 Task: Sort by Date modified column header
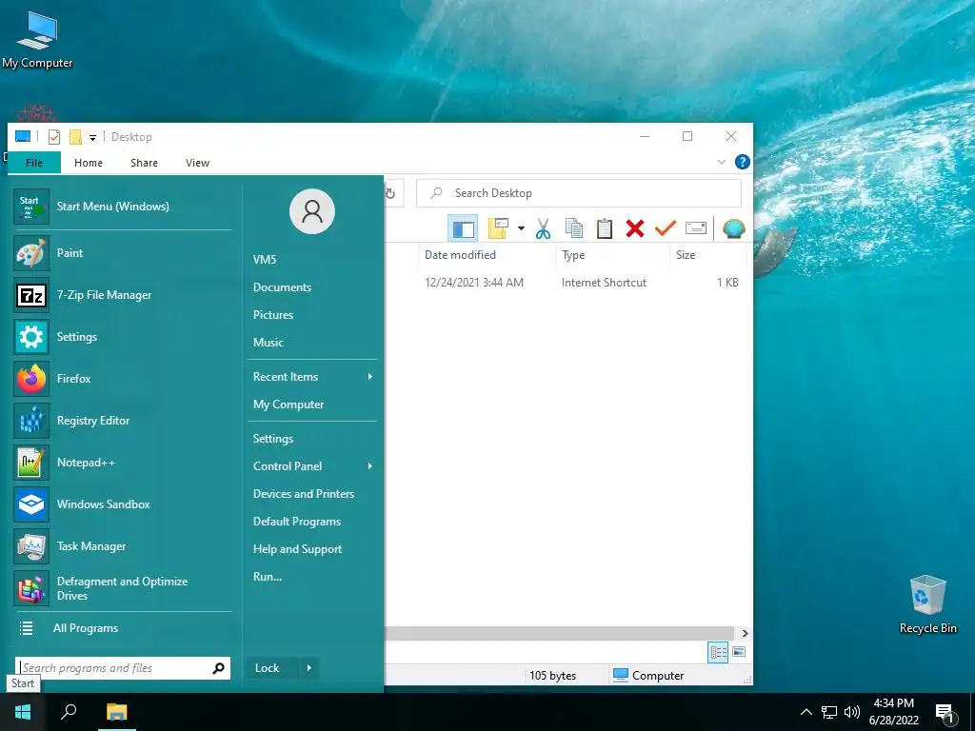click(460, 255)
